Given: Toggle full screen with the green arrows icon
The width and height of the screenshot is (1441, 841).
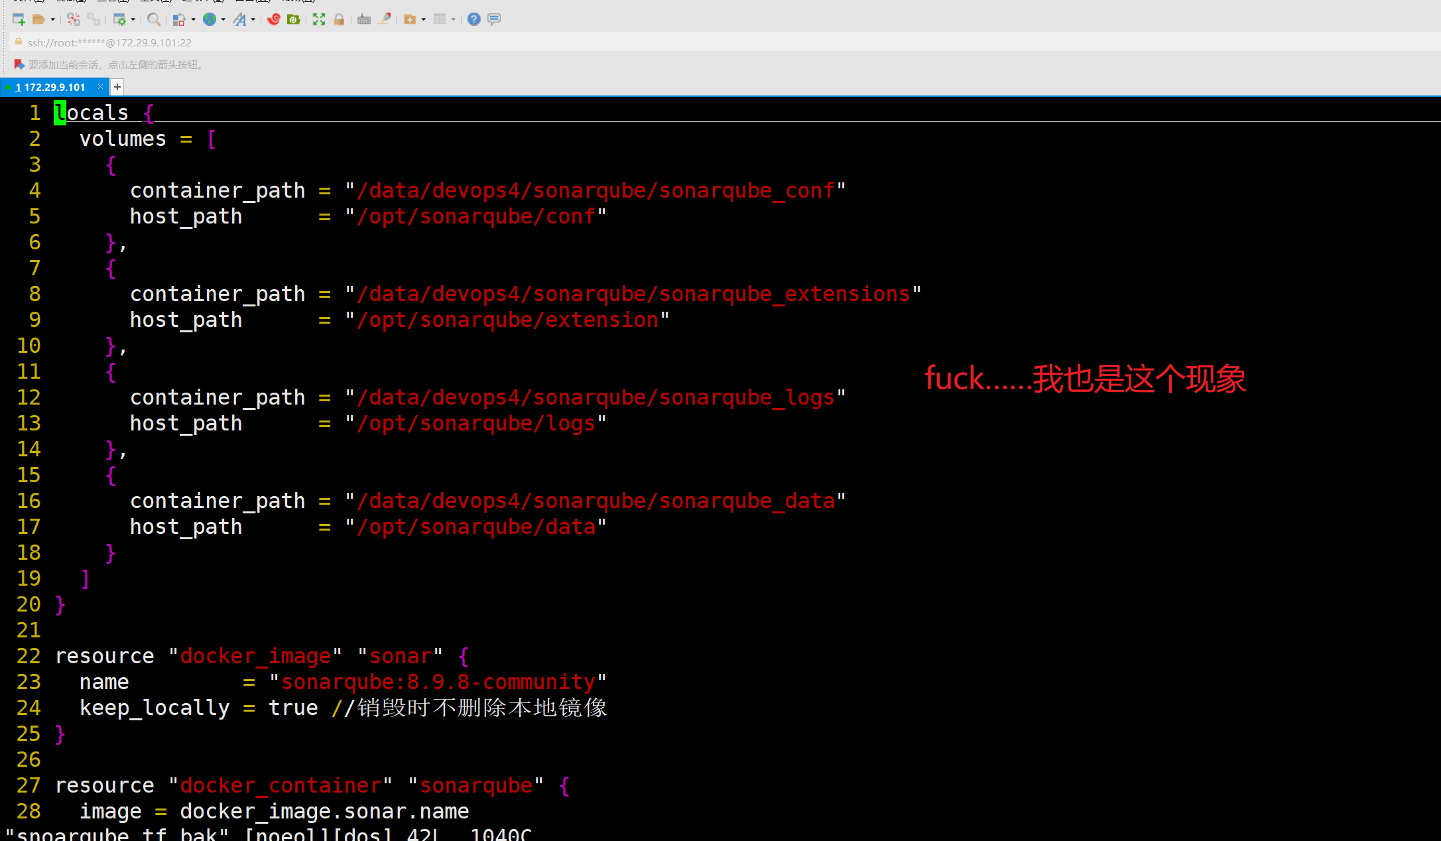Looking at the screenshot, I should [x=319, y=19].
